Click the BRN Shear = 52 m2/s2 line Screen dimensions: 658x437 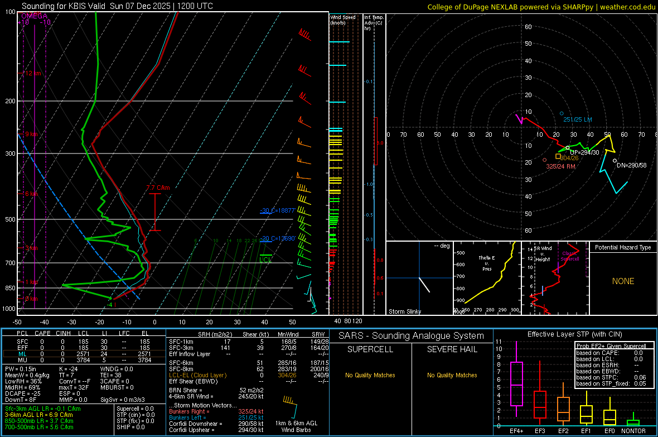pyautogui.click(x=216, y=390)
